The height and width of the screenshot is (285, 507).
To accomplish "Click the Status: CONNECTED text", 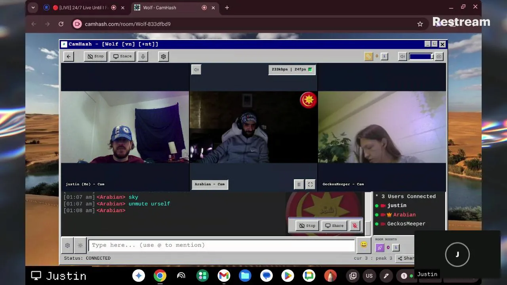I will (87, 258).
